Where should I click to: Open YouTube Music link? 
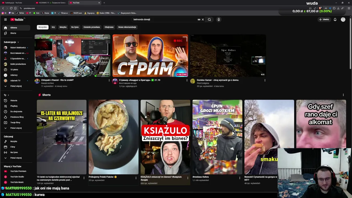pos(16,182)
